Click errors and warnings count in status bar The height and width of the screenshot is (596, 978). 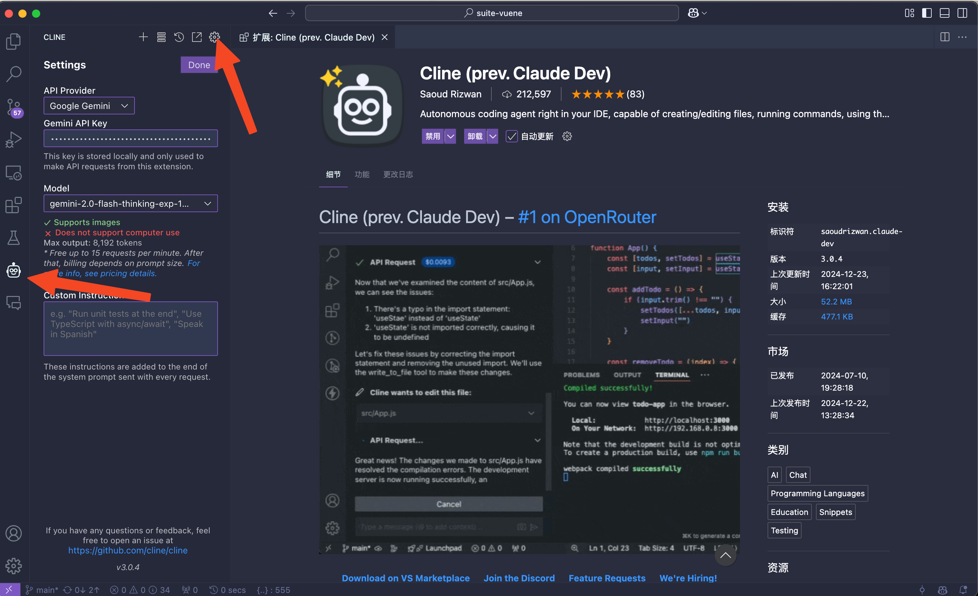[x=140, y=590]
